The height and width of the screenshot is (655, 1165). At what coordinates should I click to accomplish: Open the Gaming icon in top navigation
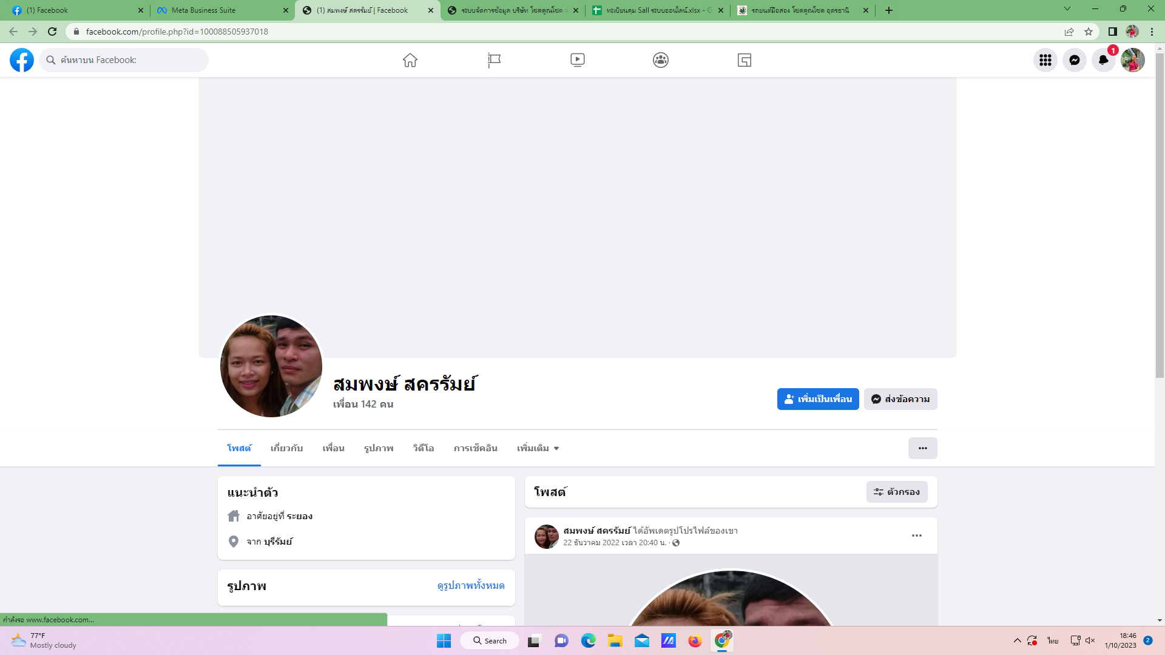pos(745,60)
